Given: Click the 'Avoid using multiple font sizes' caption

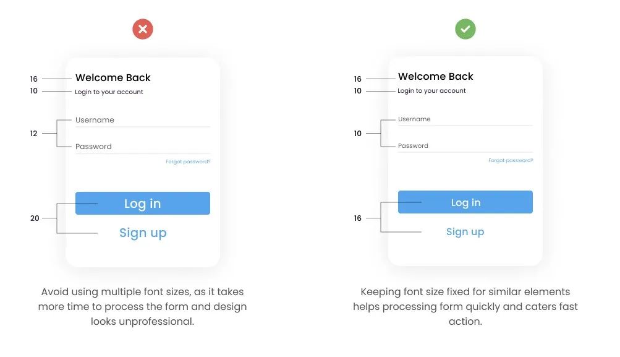Looking at the screenshot, I should tap(143, 306).
